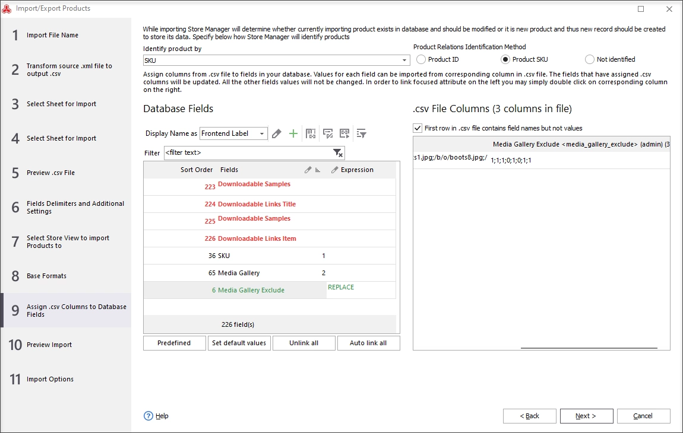Click the Predefined button

point(174,343)
